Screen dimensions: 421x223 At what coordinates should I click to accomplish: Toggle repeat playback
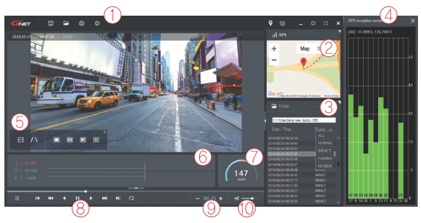[x=131, y=198]
